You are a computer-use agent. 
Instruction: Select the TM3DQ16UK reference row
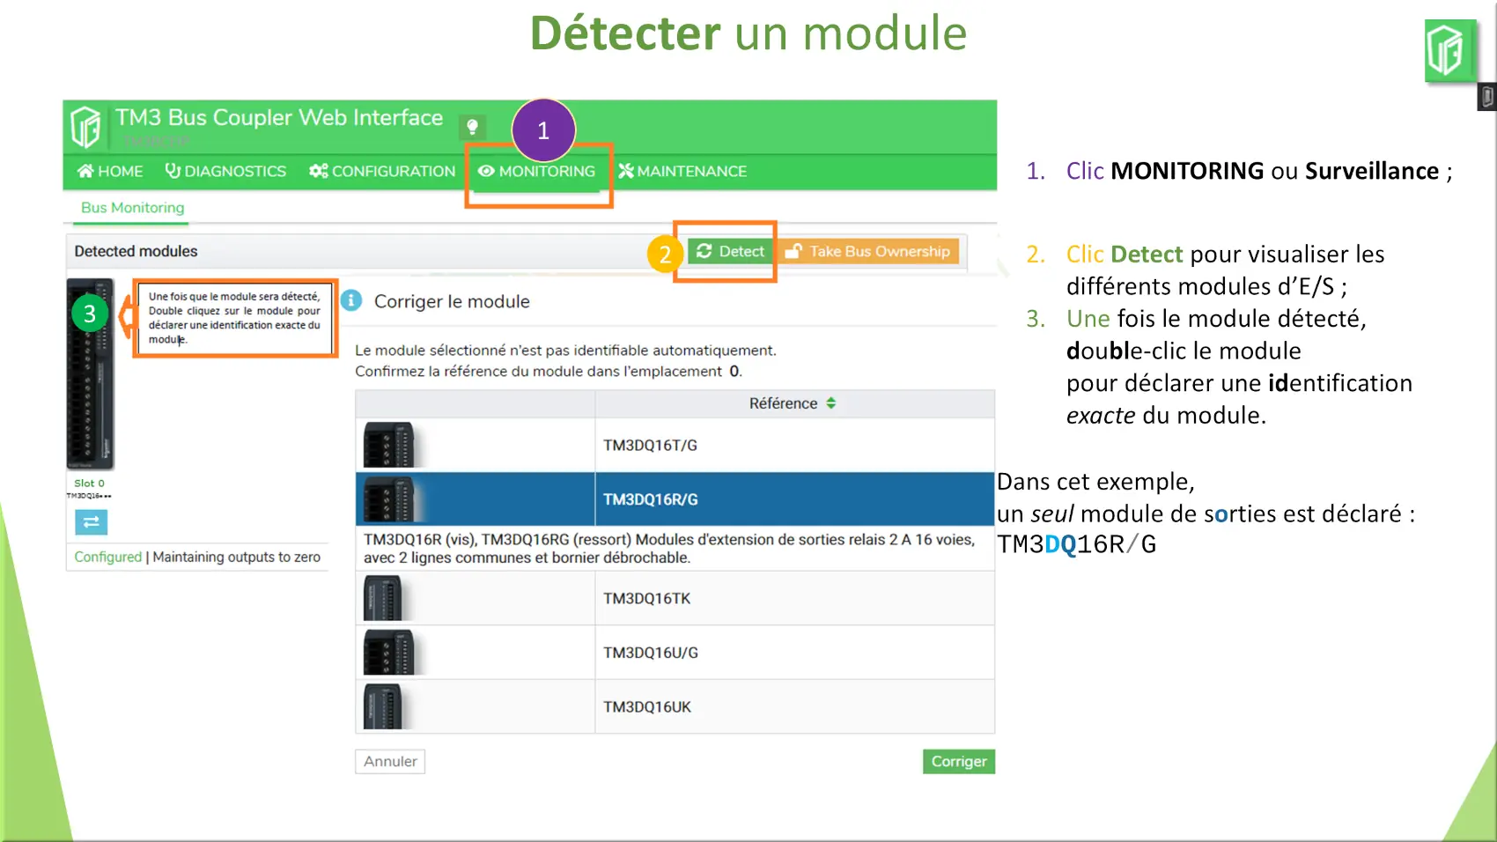coord(675,706)
